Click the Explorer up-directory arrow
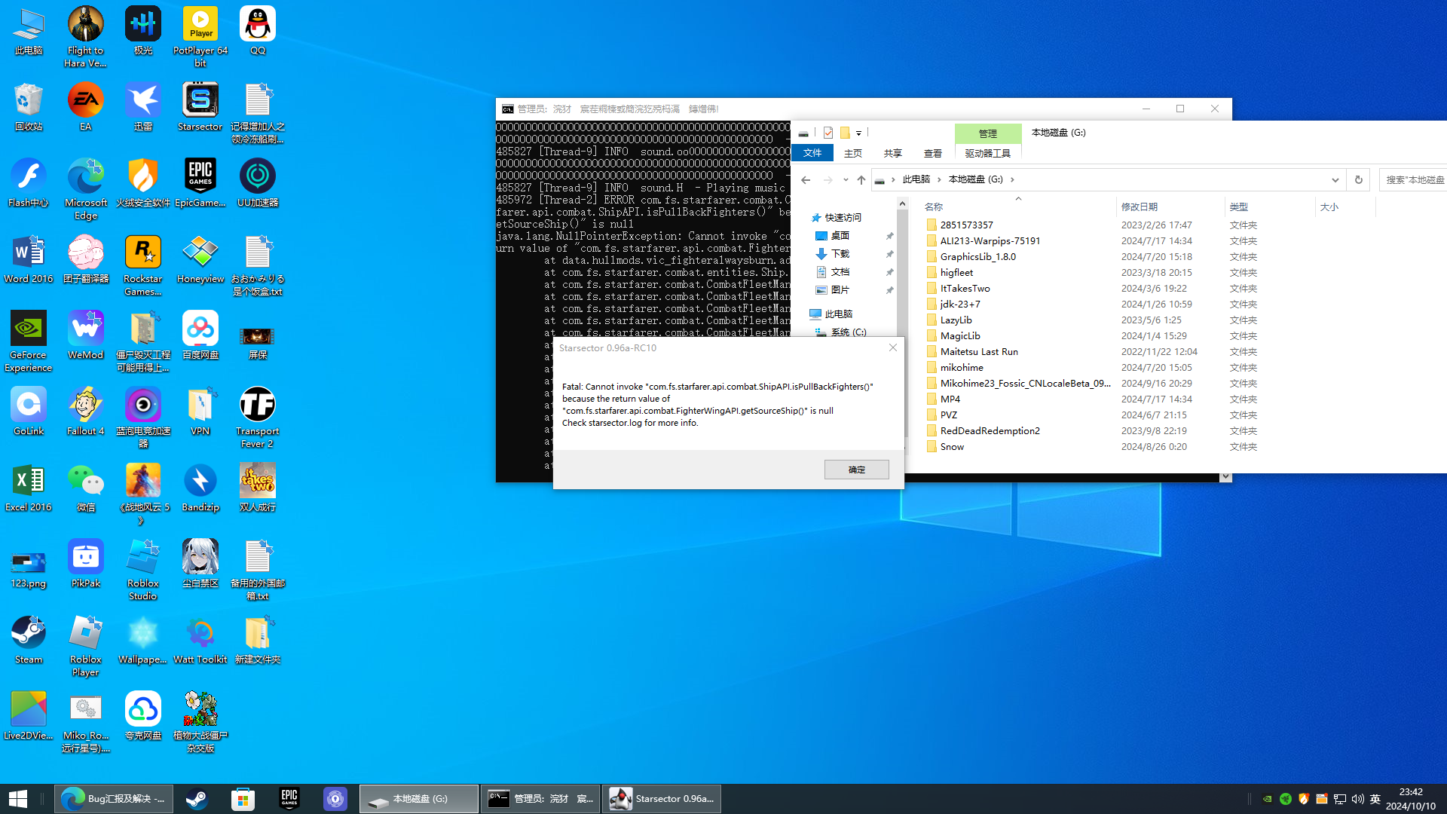This screenshot has width=1447, height=814. click(x=861, y=179)
